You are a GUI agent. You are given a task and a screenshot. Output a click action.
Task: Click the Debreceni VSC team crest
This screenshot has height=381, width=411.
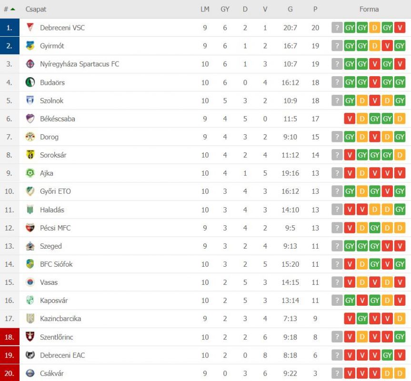(x=30, y=28)
